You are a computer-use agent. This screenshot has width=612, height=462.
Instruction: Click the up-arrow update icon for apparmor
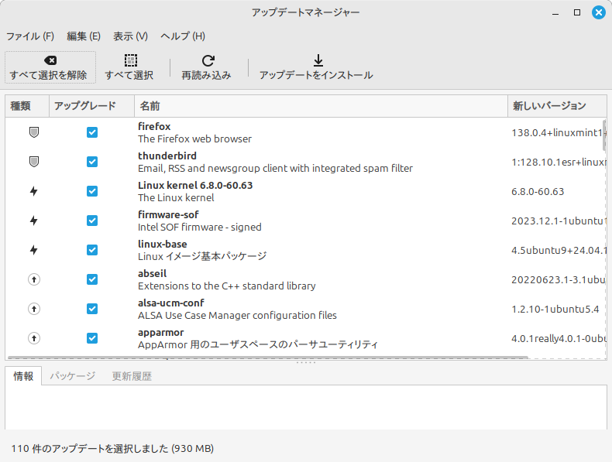point(34,338)
